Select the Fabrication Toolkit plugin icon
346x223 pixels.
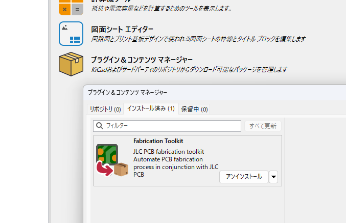(x=112, y=160)
